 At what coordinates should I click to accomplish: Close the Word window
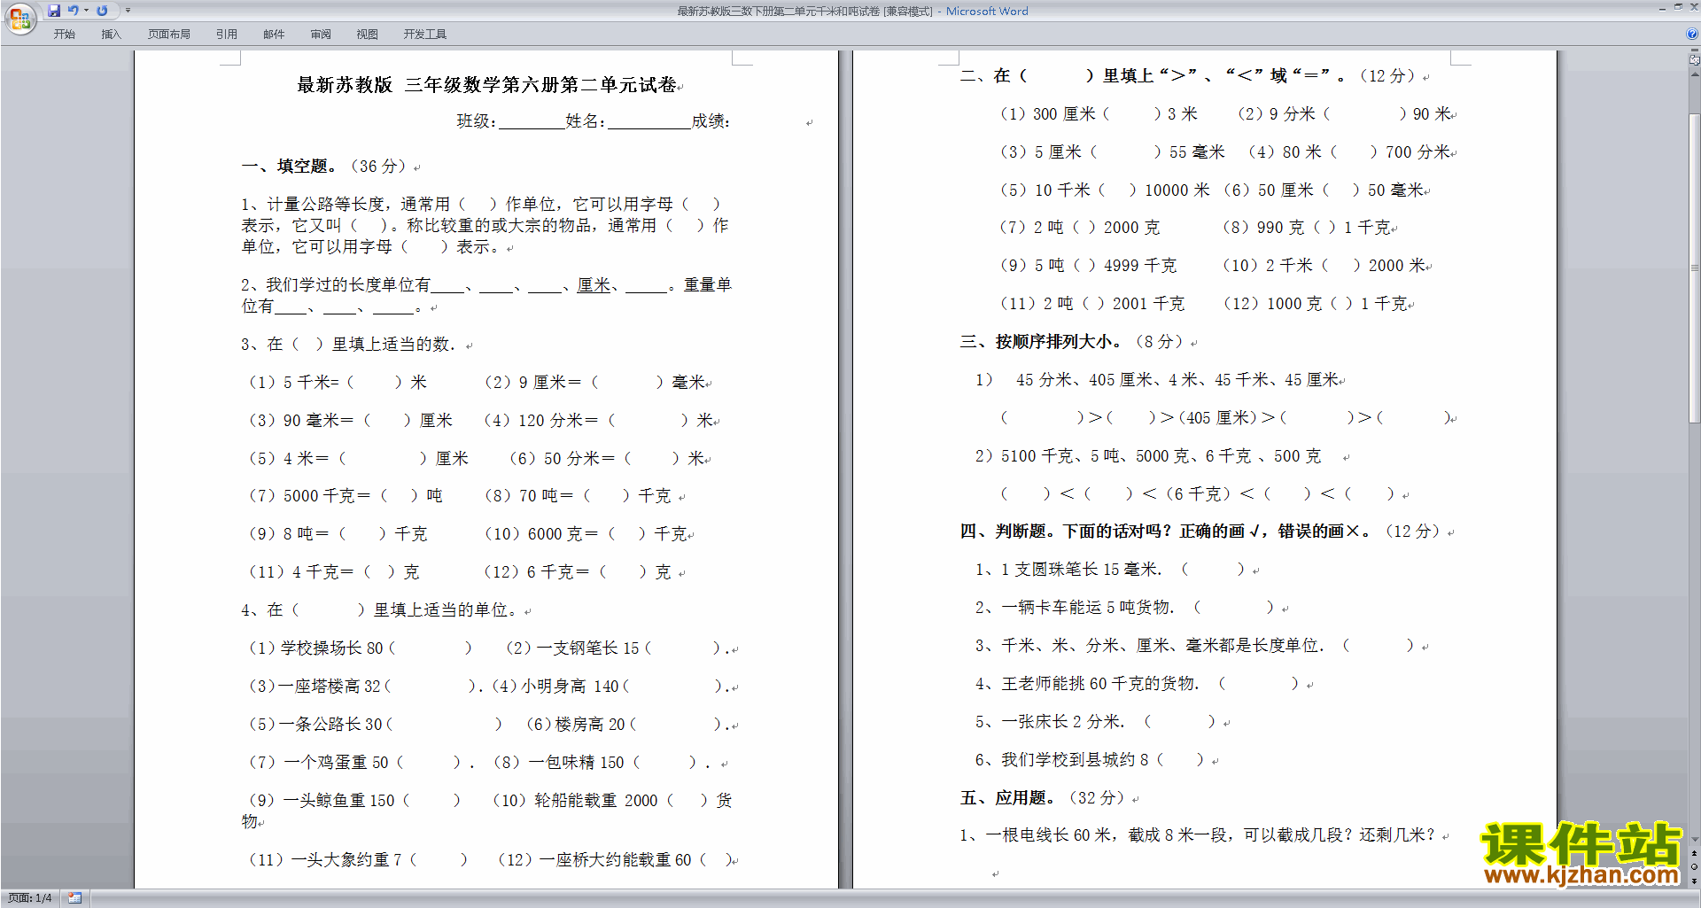(1693, 7)
